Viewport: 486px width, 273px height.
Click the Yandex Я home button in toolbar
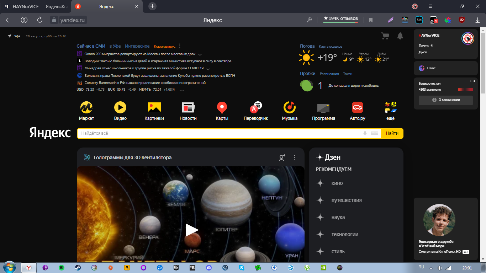click(24, 20)
